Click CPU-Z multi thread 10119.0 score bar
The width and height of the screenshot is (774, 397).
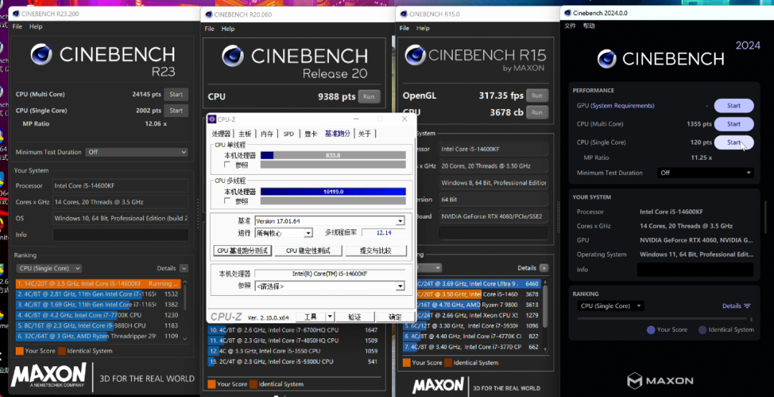pos(333,191)
